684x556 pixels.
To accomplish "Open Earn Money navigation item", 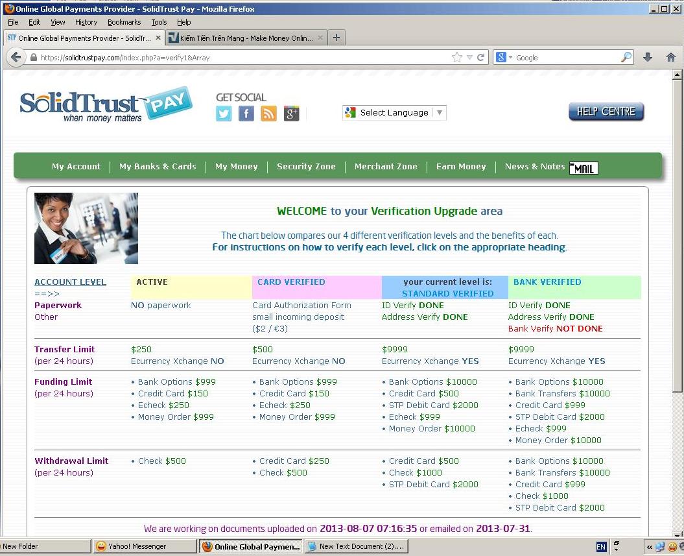I will 461,166.
